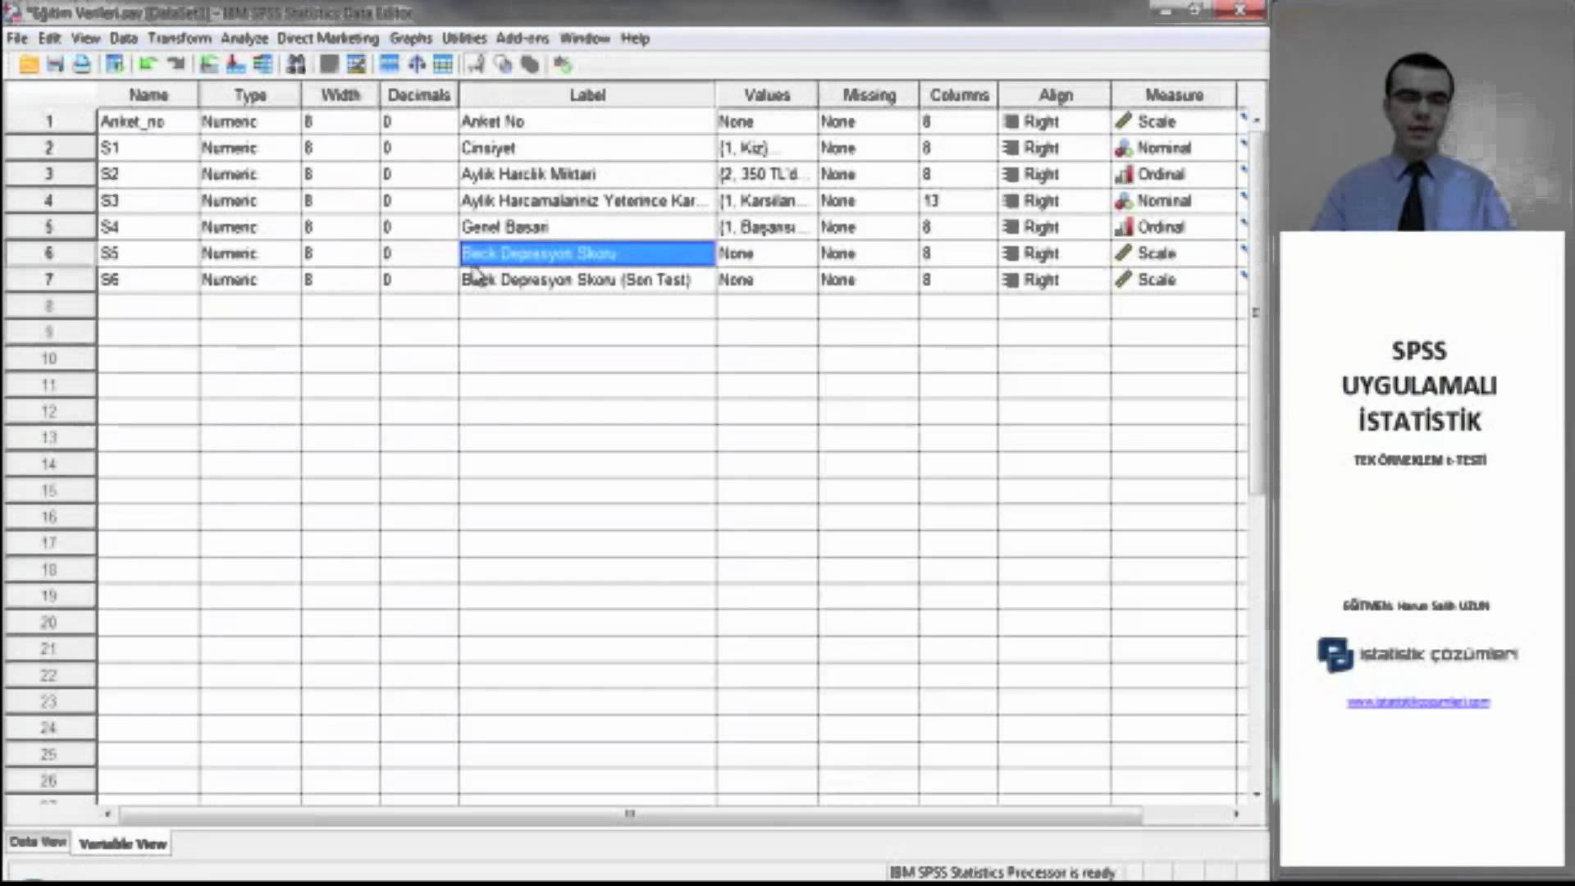Click the Decimals column header
This screenshot has width=1575, height=886.
419,95
